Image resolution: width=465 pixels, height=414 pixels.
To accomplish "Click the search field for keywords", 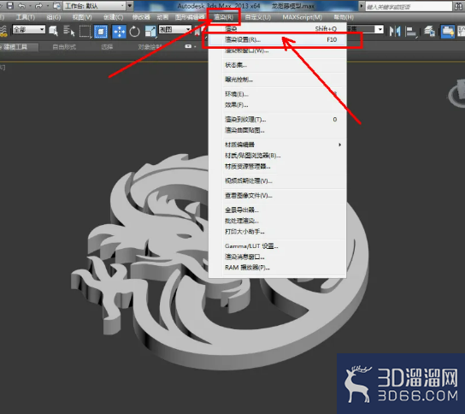I will click(x=409, y=6).
